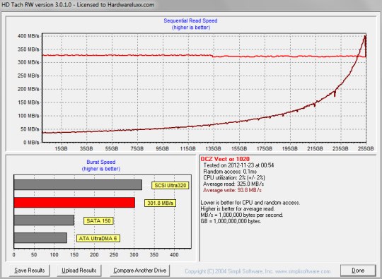The image size is (382, 279).
Task: Click the Save Results button
Action: point(30,271)
